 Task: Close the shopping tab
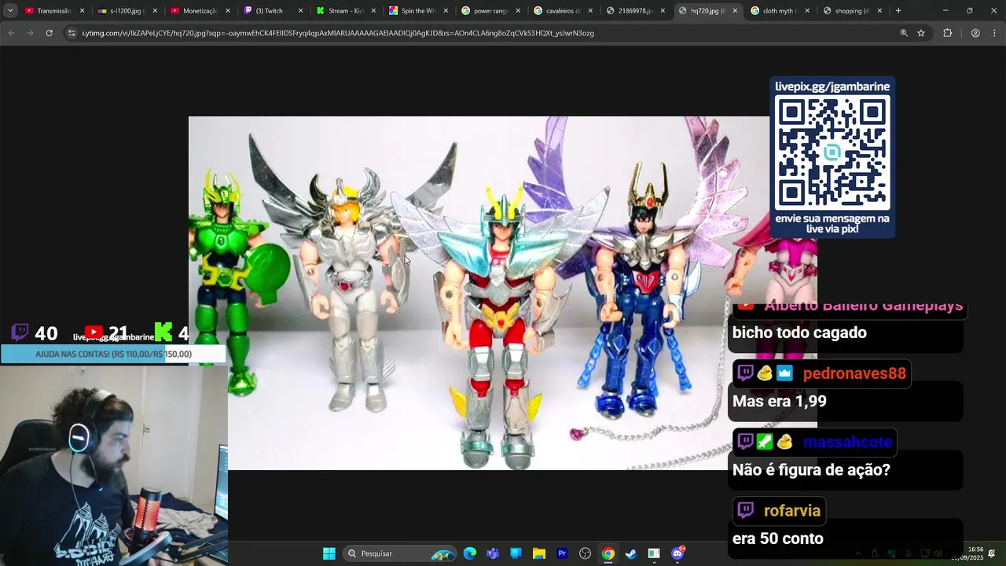[x=879, y=11]
